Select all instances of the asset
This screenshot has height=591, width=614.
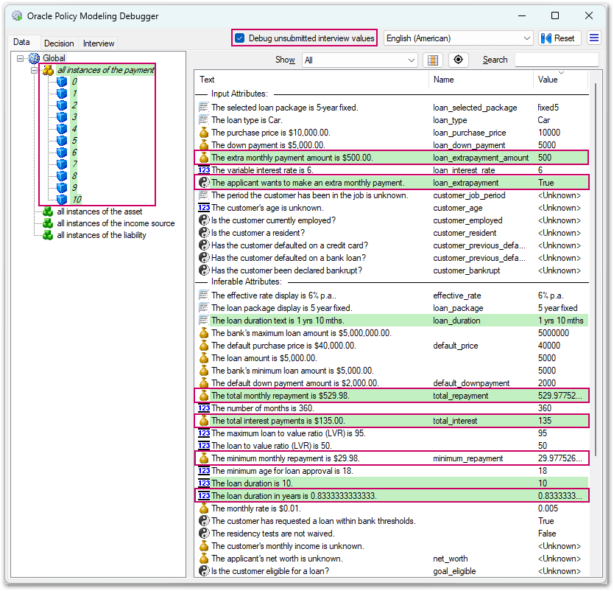(99, 211)
